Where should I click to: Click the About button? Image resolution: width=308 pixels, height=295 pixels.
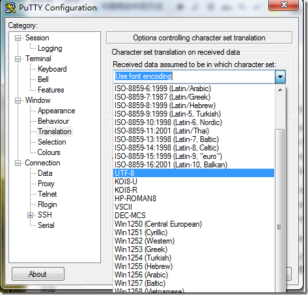click(38, 274)
